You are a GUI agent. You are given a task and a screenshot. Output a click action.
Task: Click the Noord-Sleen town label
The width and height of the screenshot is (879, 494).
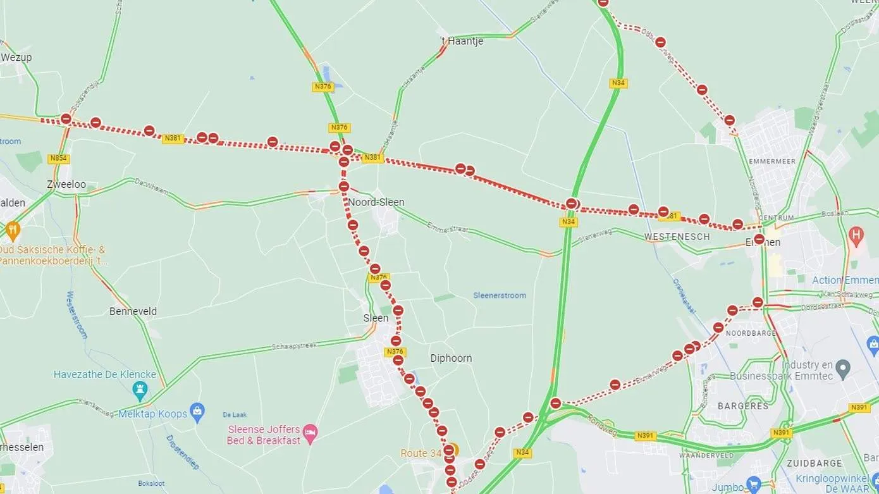(376, 202)
